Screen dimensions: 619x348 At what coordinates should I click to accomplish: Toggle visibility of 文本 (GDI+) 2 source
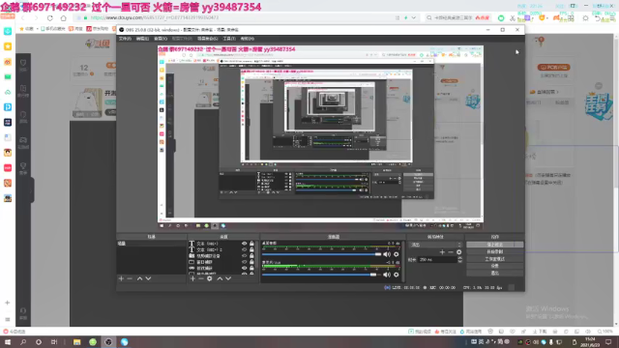[245, 249]
